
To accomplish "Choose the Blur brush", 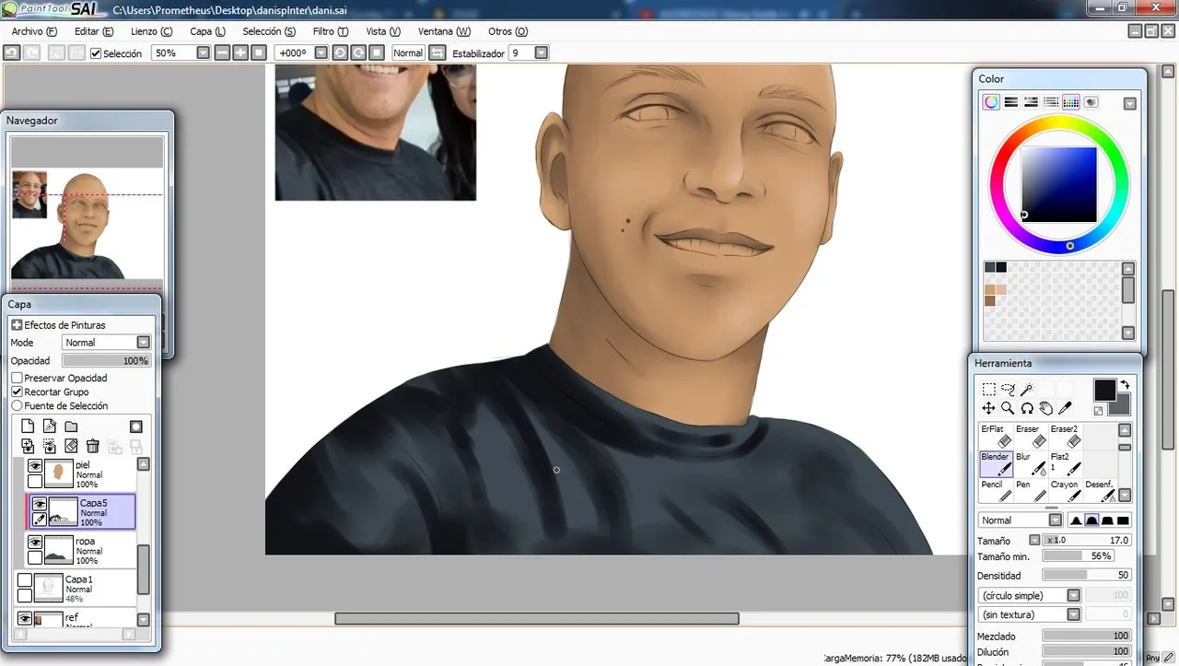I will click(x=1031, y=463).
